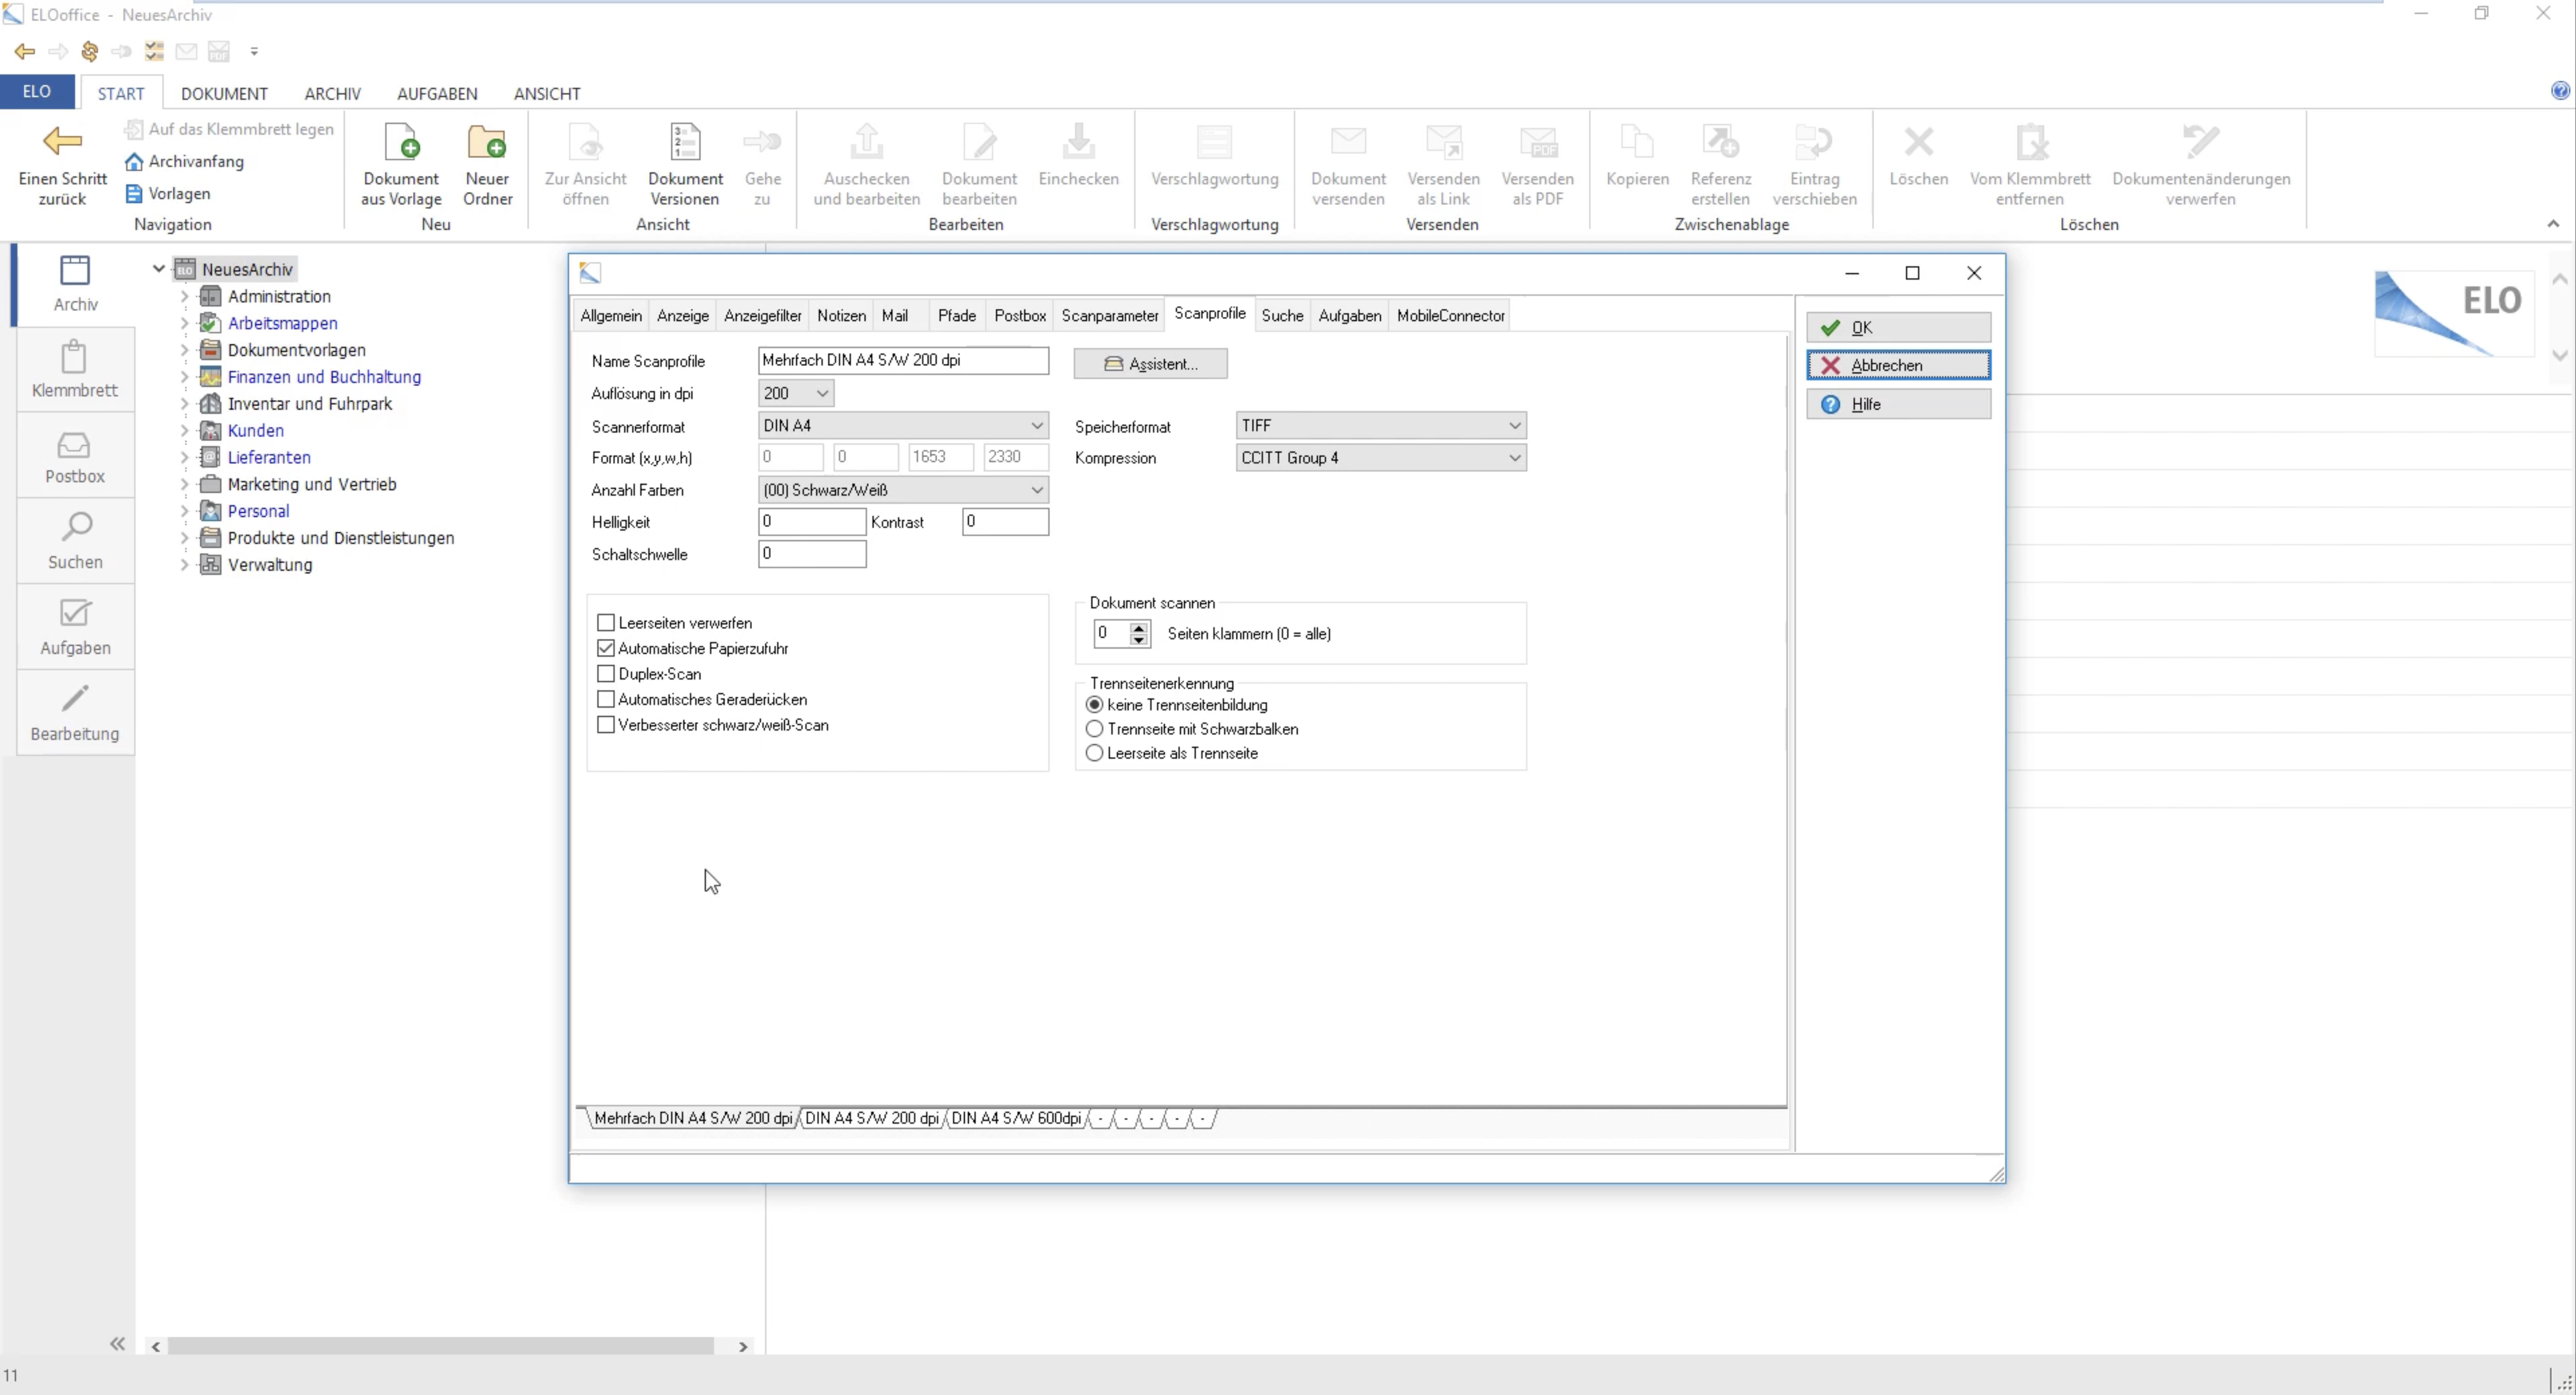Click the refresh icon in quick access toolbar
This screenshot has height=1395, width=2576.
pos(90,51)
